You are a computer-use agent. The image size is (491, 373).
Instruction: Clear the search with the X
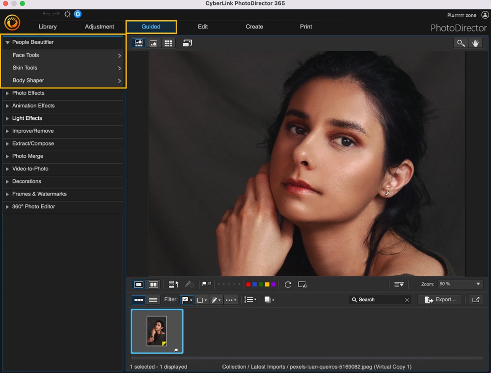click(407, 300)
